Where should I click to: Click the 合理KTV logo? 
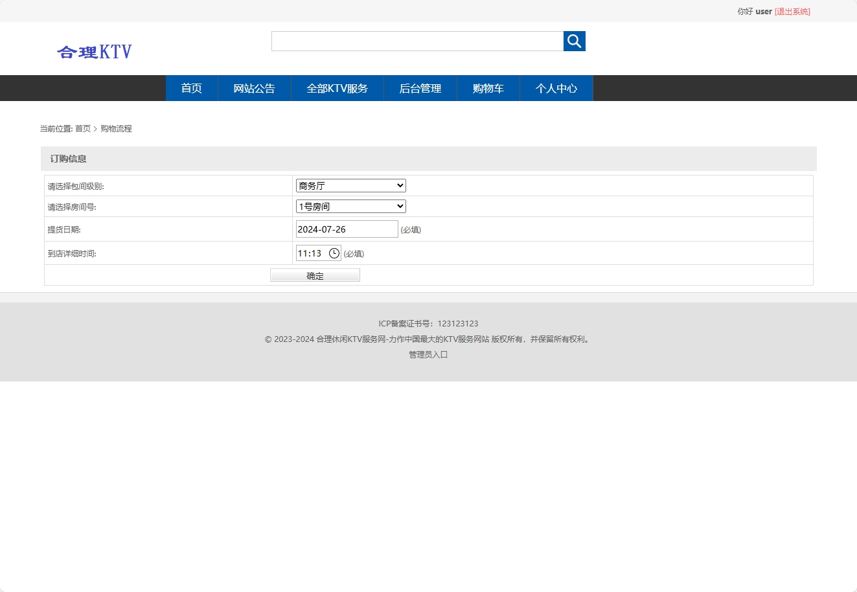click(94, 51)
